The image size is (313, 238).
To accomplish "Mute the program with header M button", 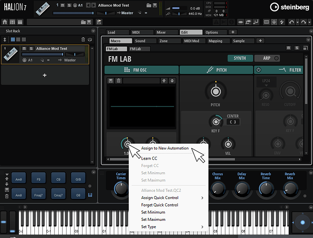I will (x=63, y=5).
